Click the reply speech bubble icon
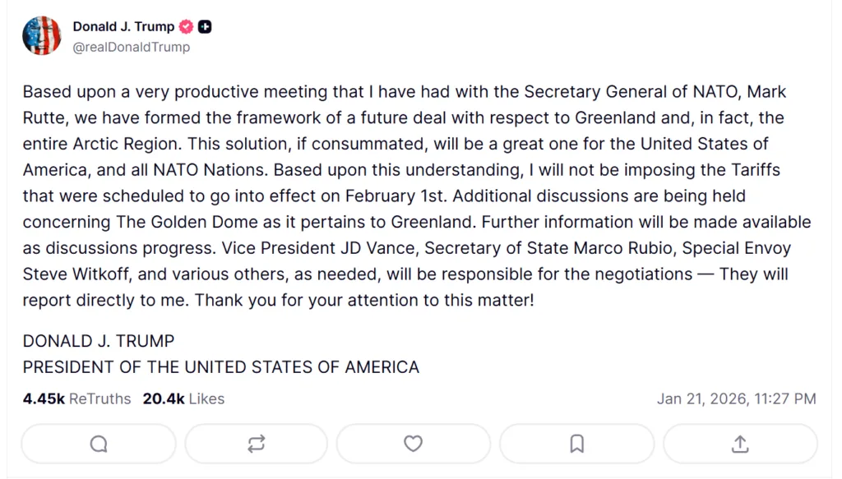842x479 pixels. click(99, 444)
